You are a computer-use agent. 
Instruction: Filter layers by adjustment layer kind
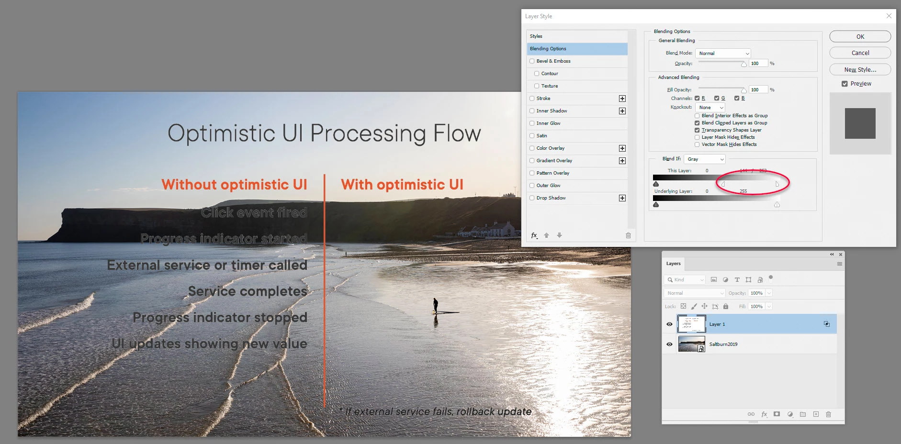(x=725, y=280)
